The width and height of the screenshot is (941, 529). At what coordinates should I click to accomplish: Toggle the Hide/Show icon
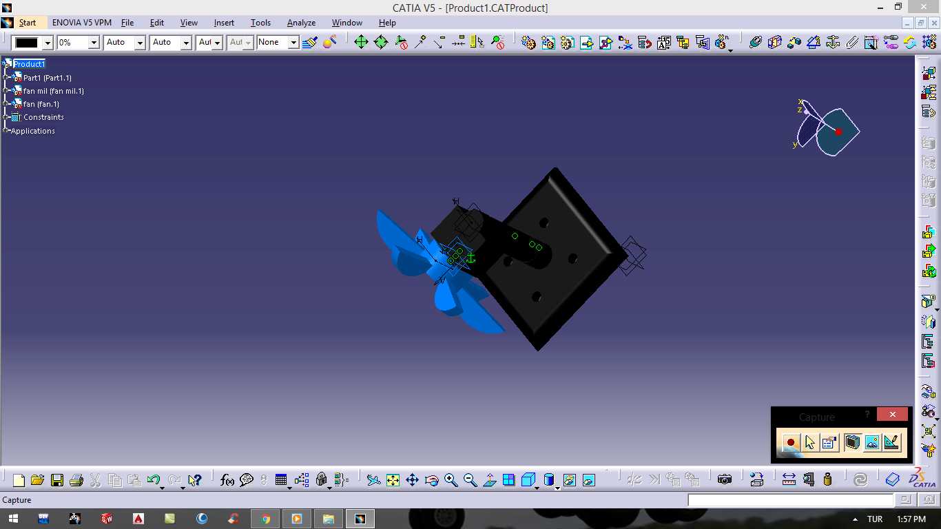(x=569, y=480)
